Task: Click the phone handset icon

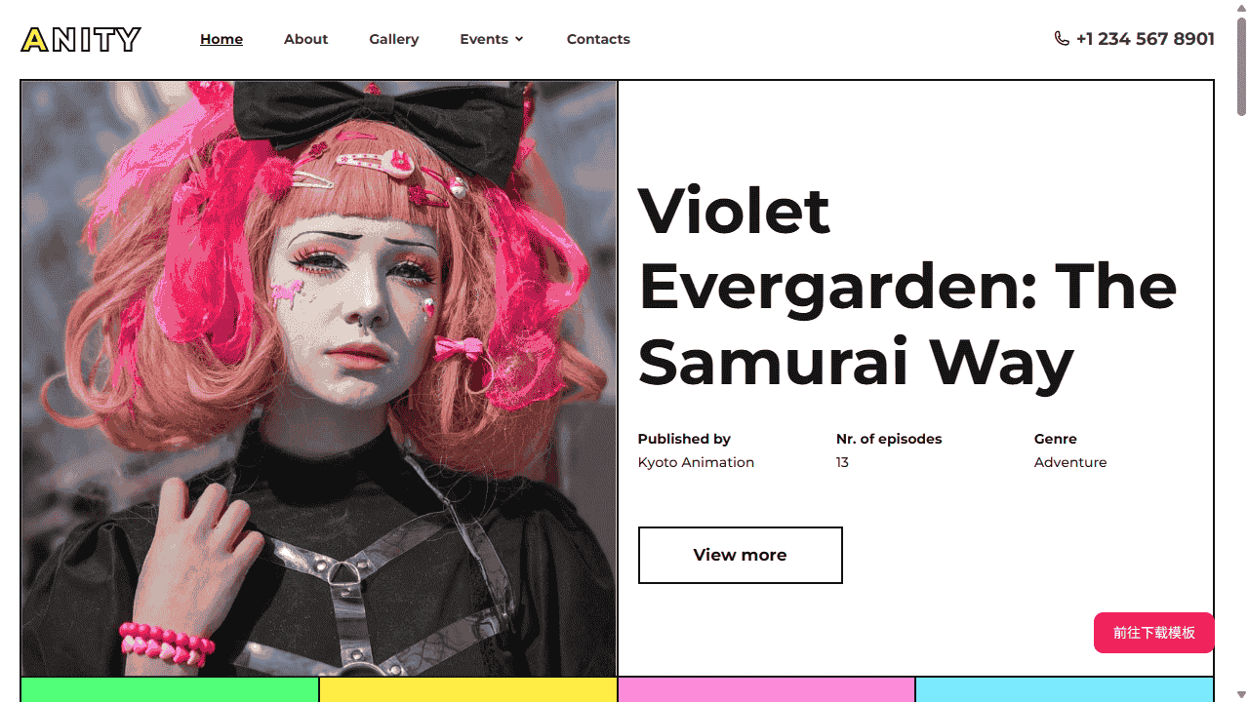Action: (x=1062, y=38)
